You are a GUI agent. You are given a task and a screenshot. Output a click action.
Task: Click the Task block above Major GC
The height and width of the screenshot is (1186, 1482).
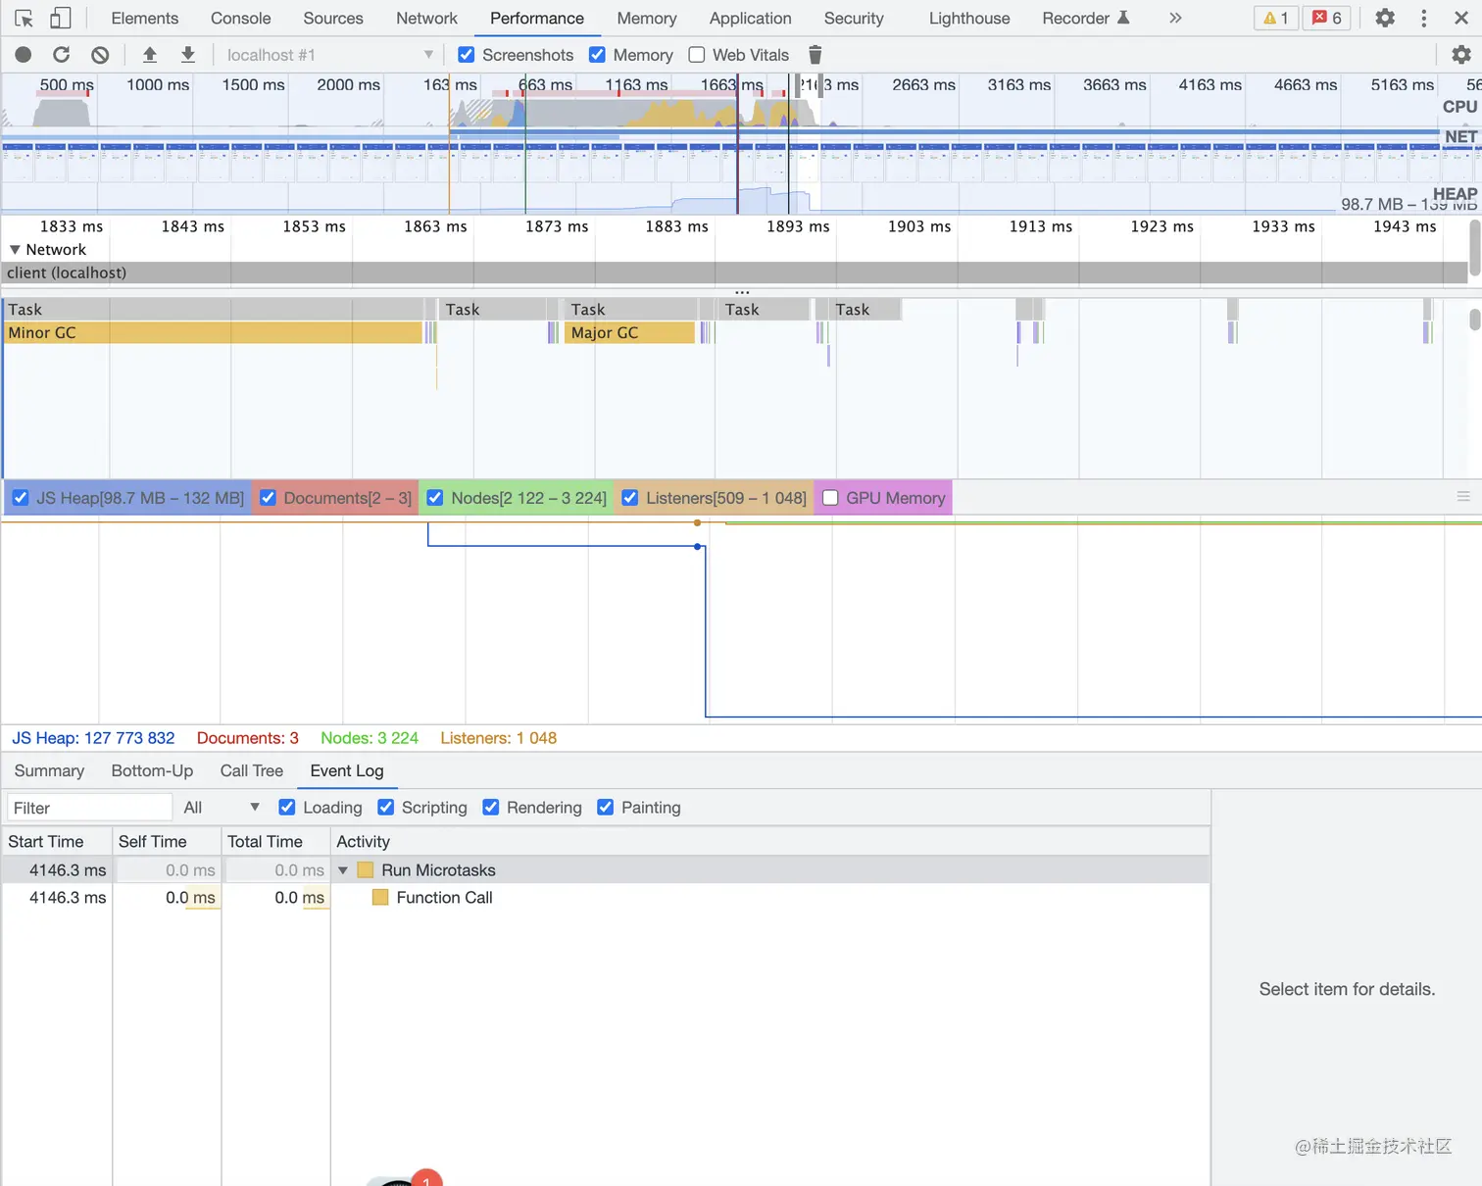[630, 310]
